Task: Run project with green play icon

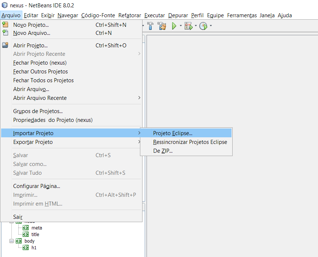Action: [x=174, y=26]
